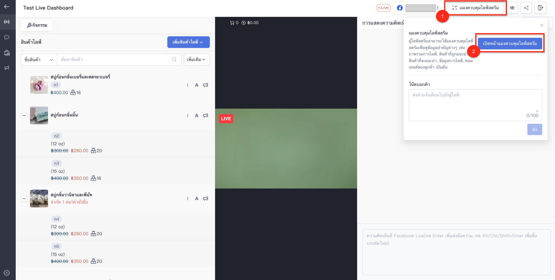
Task: Announce product สบู่ก้อนกลิ่นเบอรี่และสตรอวเบอรี่ with megaphone icon
Action: 205,85
